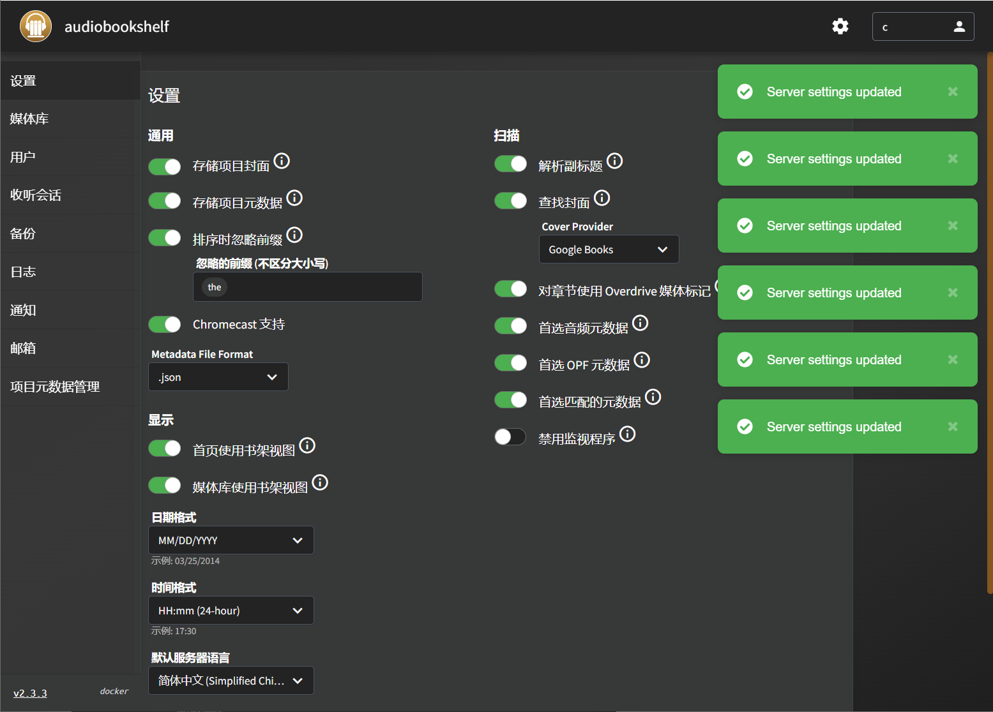
Task: Toggle 首选音频元数据 switch
Action: click(x=511, y=326)
